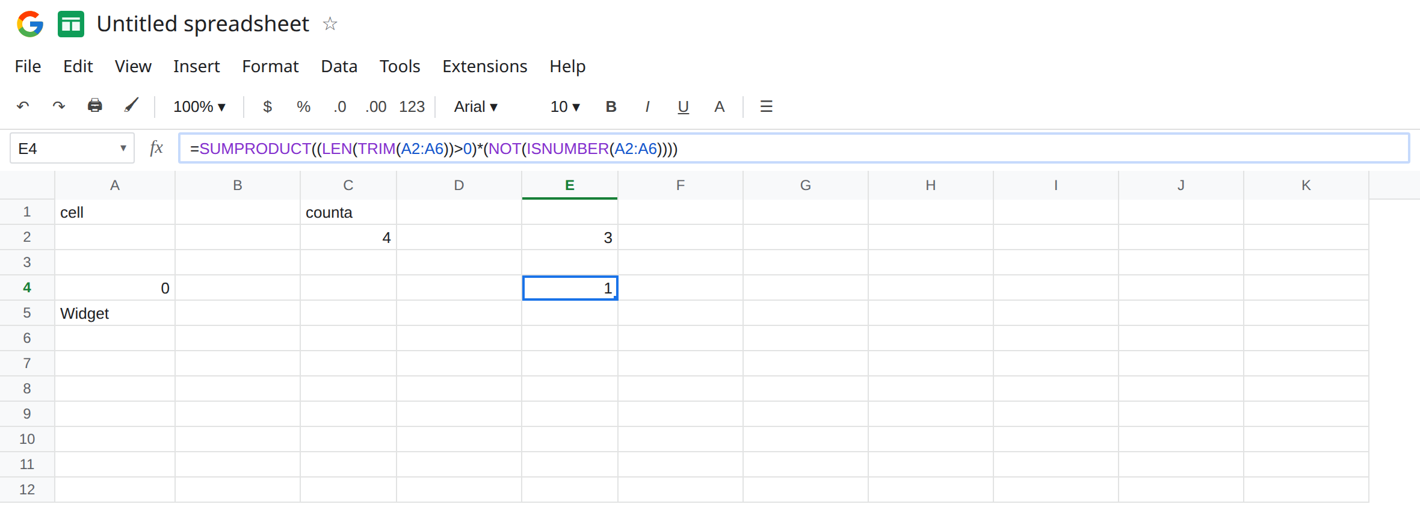Click the Redo arrow icon
Screen dimensions: 1420x510
[58, 106]
